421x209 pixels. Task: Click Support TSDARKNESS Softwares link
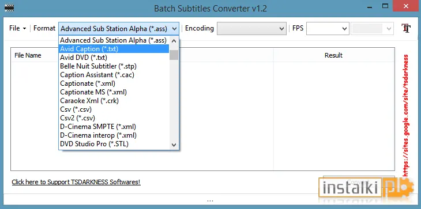click(76, 182)
